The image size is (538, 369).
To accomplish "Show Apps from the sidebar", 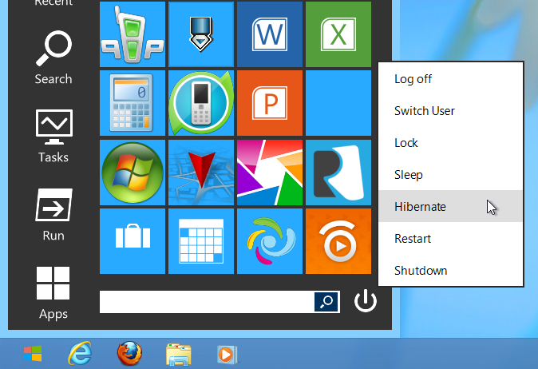I will [53, 293].
